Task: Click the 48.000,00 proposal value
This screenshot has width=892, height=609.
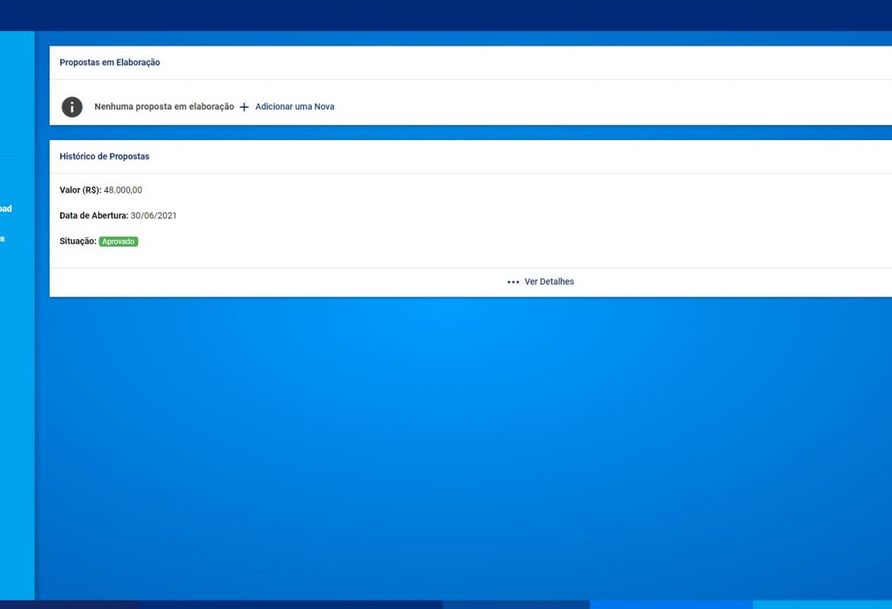Action: [123, 190]
